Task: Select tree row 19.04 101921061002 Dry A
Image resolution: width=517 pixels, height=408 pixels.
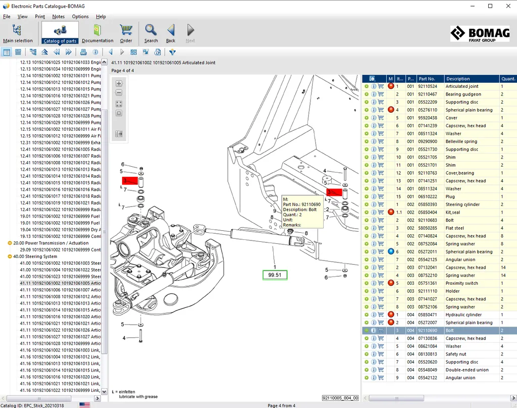Action: [60, 230]
